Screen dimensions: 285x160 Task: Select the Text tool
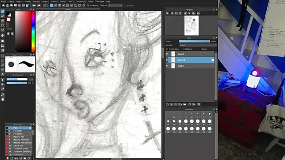(3, 80)
